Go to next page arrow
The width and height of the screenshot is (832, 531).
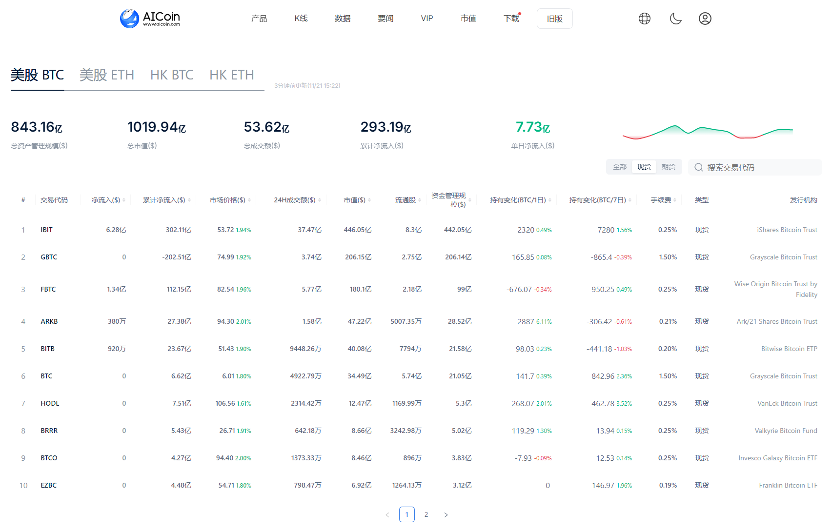[446, 514]
